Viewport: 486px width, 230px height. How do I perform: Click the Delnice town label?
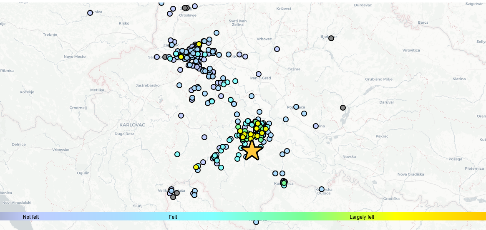(x=19, y=144)
